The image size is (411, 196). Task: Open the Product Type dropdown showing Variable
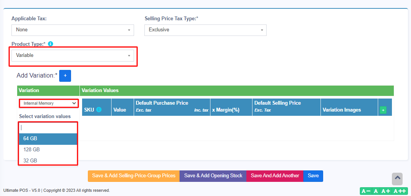pos(73,55)
